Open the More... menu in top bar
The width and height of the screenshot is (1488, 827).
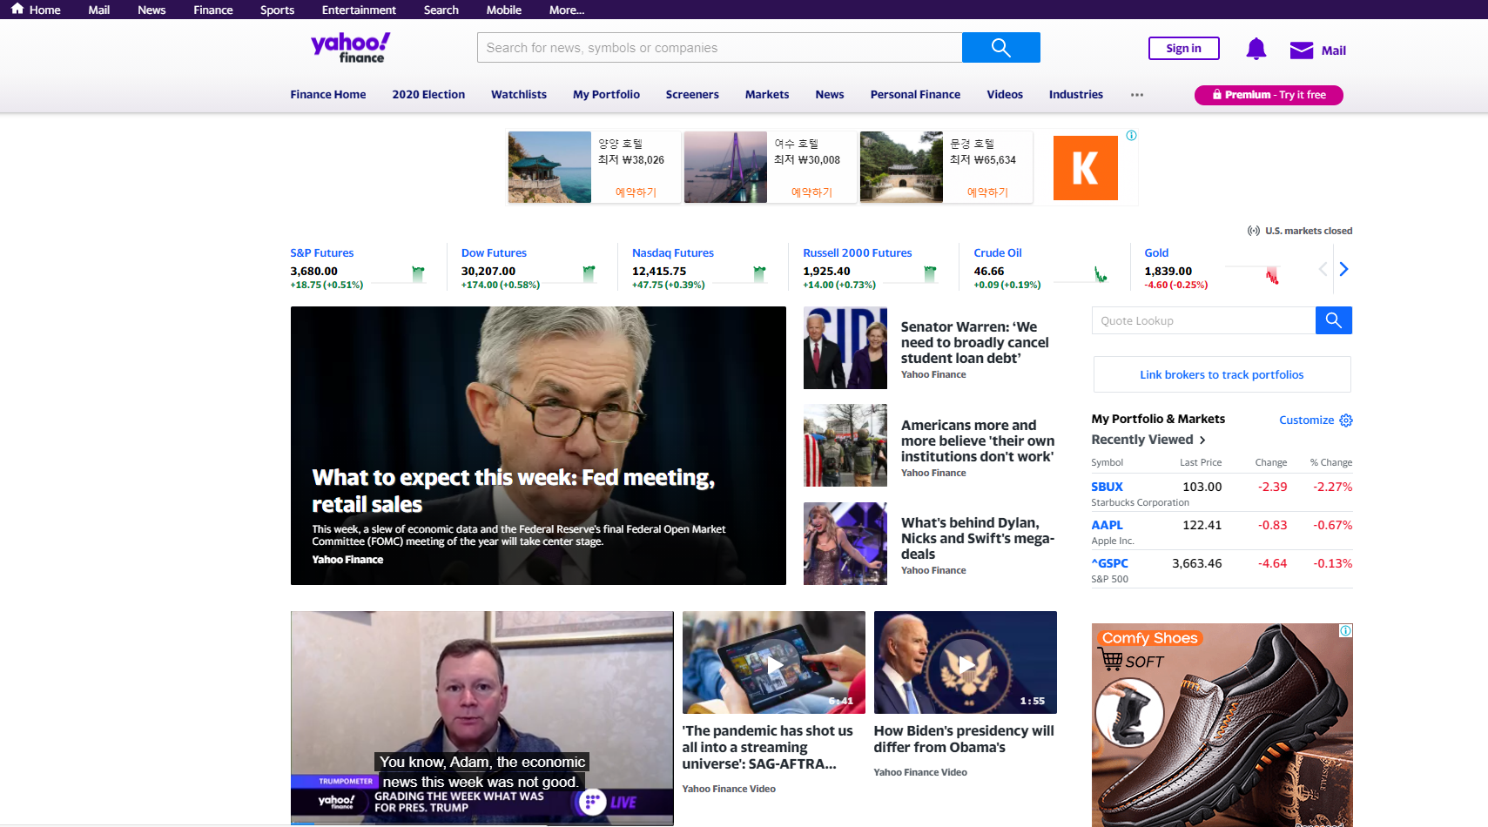pyautogui.click(x=567, y=10)
